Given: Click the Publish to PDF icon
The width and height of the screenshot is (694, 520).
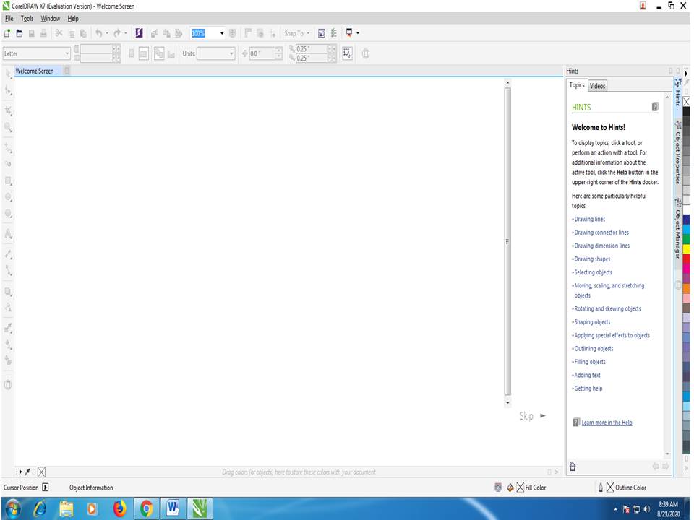Looking at the screenshot, I should point(179,33).
